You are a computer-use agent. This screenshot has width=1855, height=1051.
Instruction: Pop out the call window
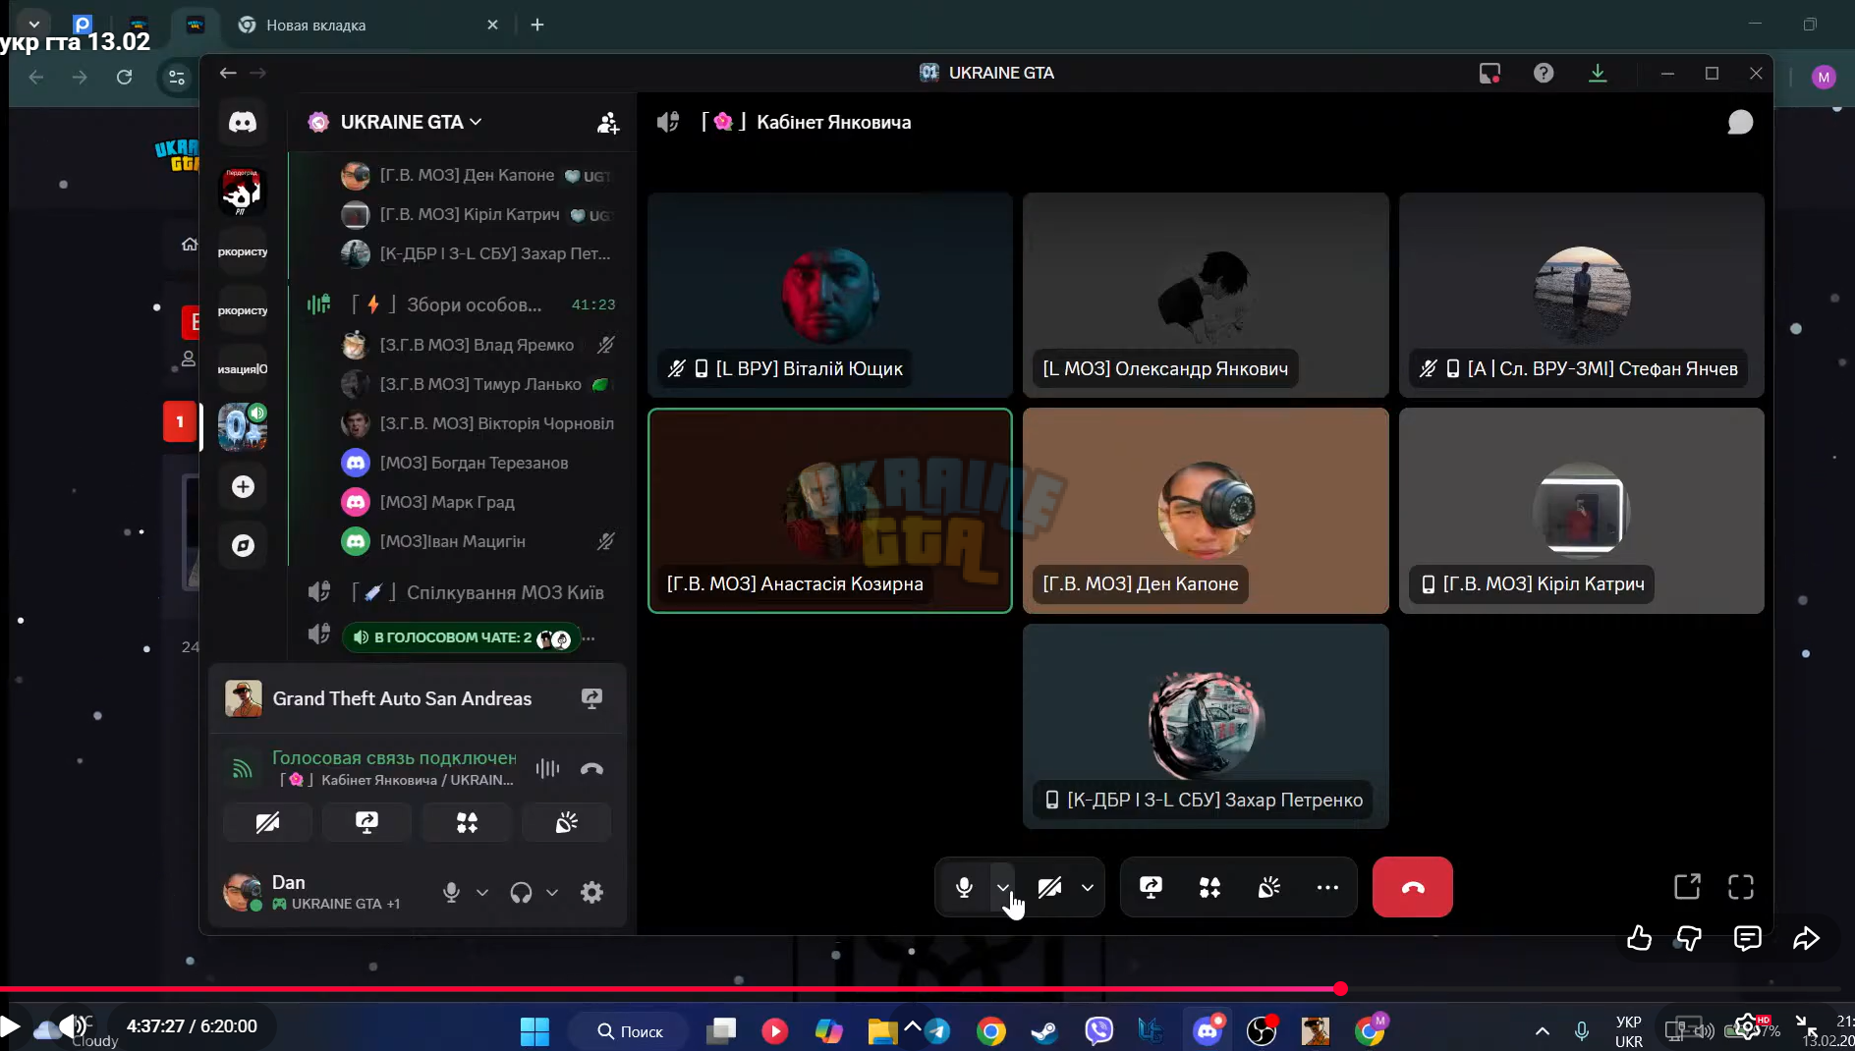tap(1687, 887)
